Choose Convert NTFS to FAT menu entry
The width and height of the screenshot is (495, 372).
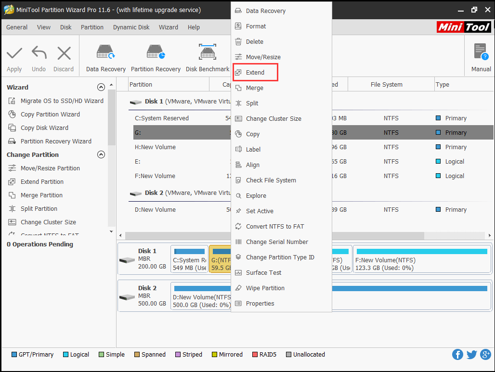tap(281, 227)
